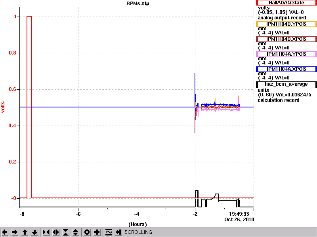Viewport: 317px width, 237px height.
Task: Toggle scrolling mode with the arrow-to-bar icon
Action: 118,232
